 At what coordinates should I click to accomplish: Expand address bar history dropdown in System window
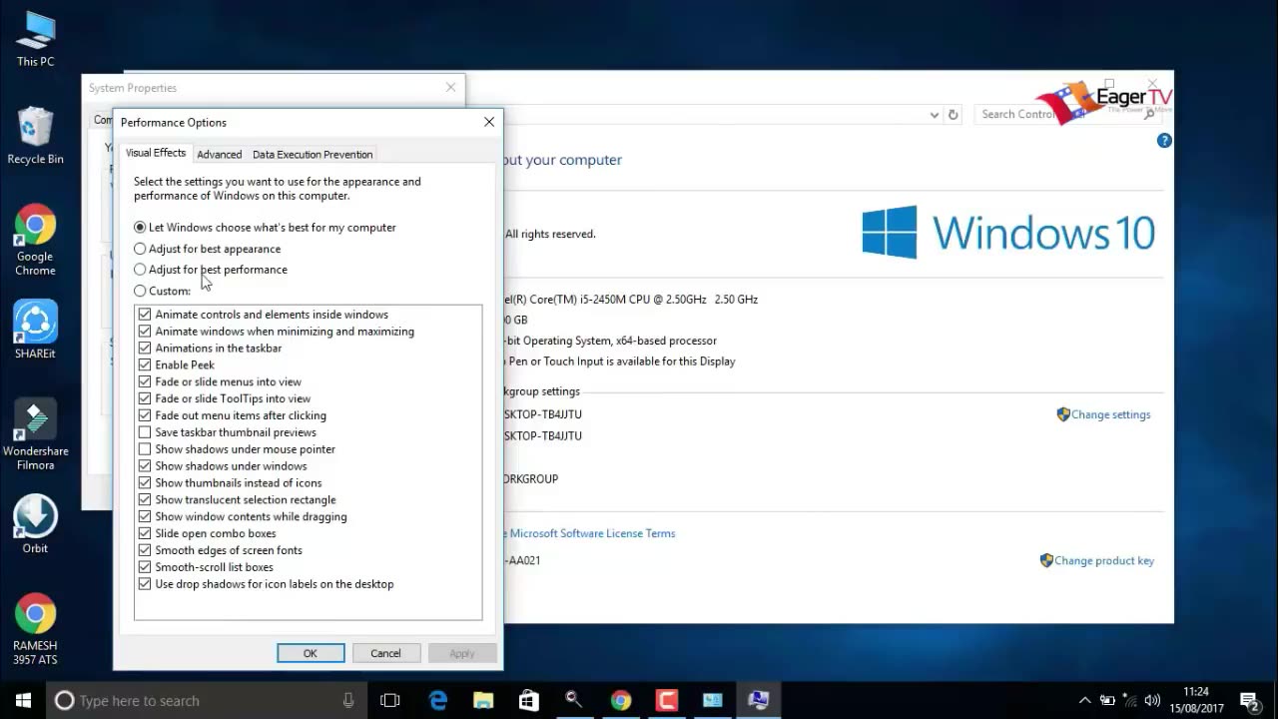click(935, 115)
